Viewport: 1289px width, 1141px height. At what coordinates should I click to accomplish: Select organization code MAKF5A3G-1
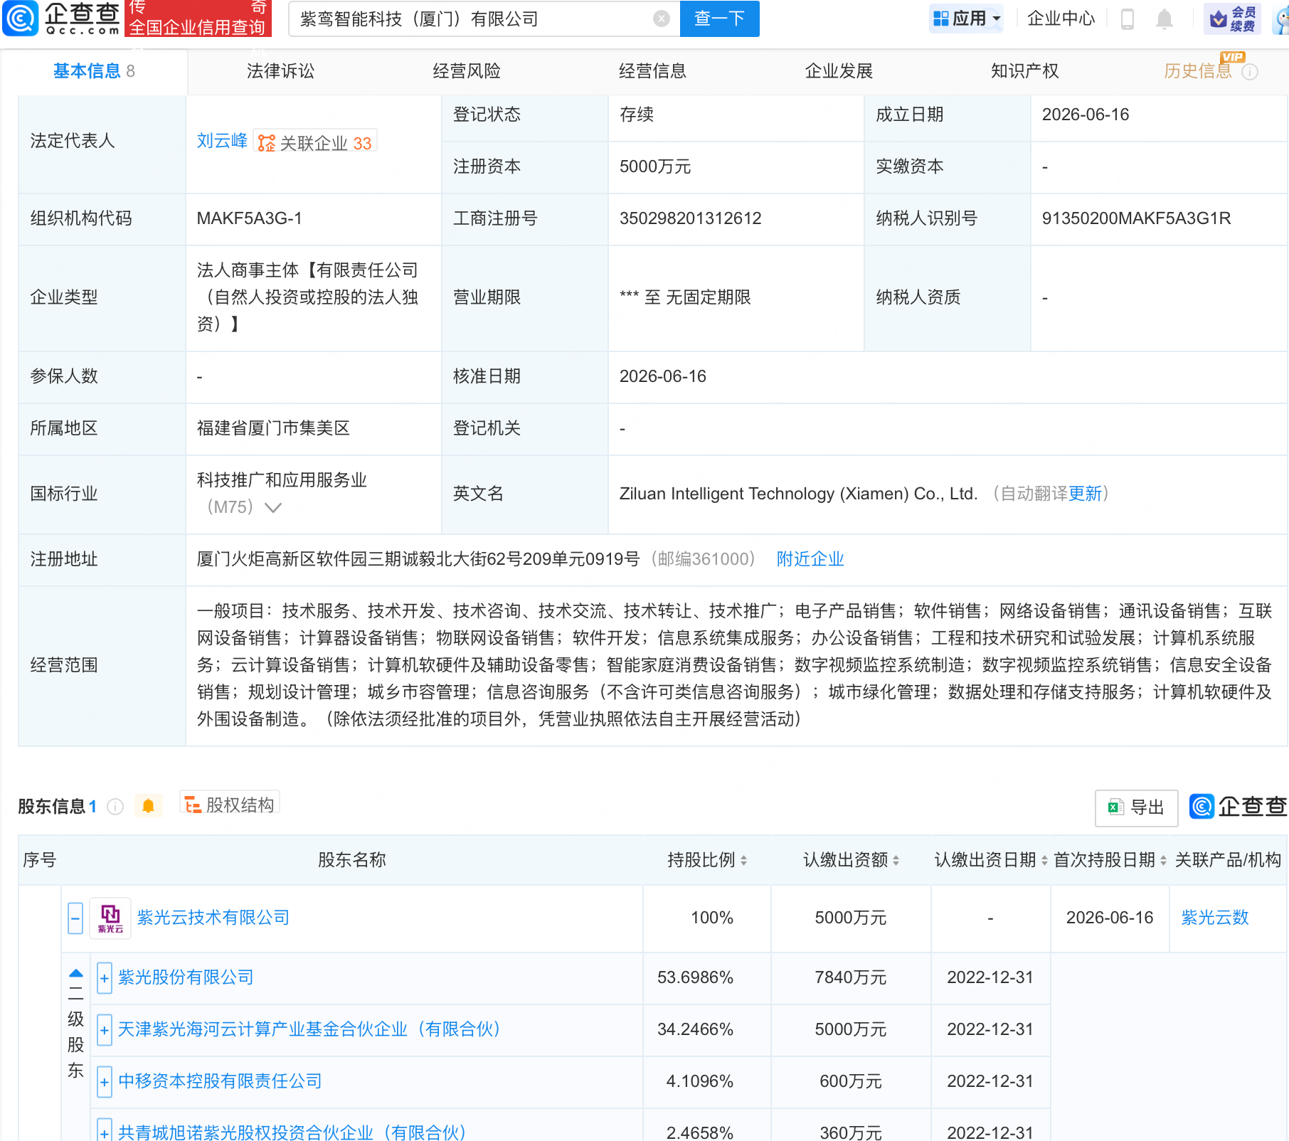249,218
